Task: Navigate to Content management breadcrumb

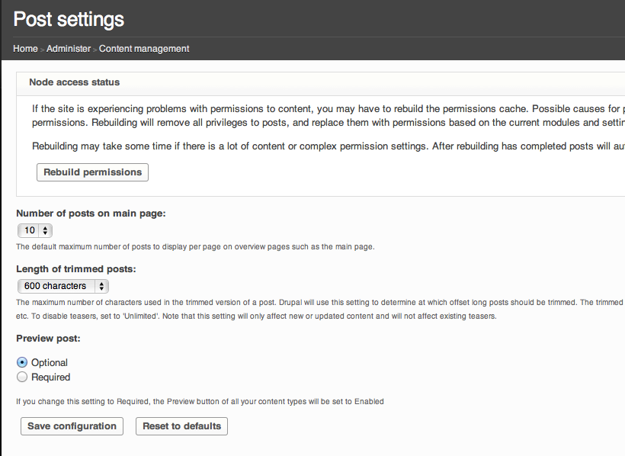Action: click(144, 49)
